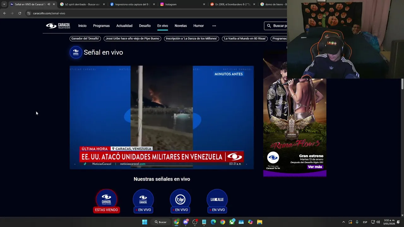Switch to Blu Radio live channel
Screen dimensions: 404x227
tap(180, 201)
